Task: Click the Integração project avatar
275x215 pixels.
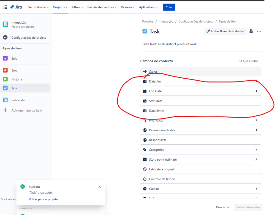Action: tap(6, 24)
